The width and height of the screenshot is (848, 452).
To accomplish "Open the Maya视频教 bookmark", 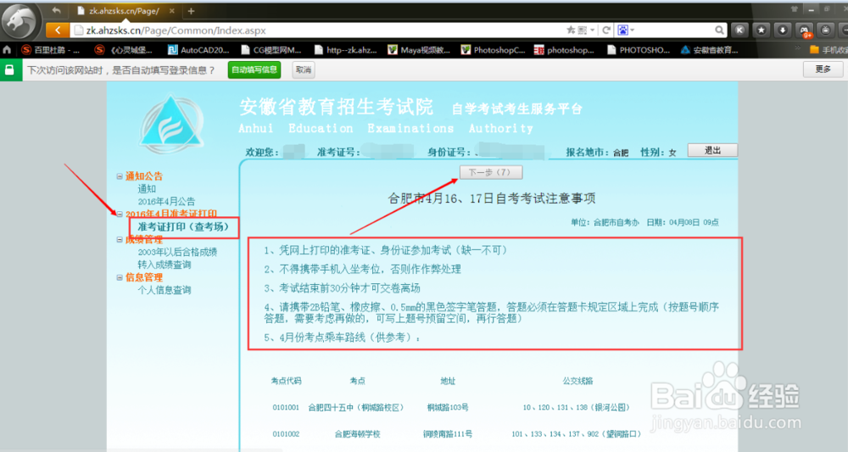I will (419, 50).
